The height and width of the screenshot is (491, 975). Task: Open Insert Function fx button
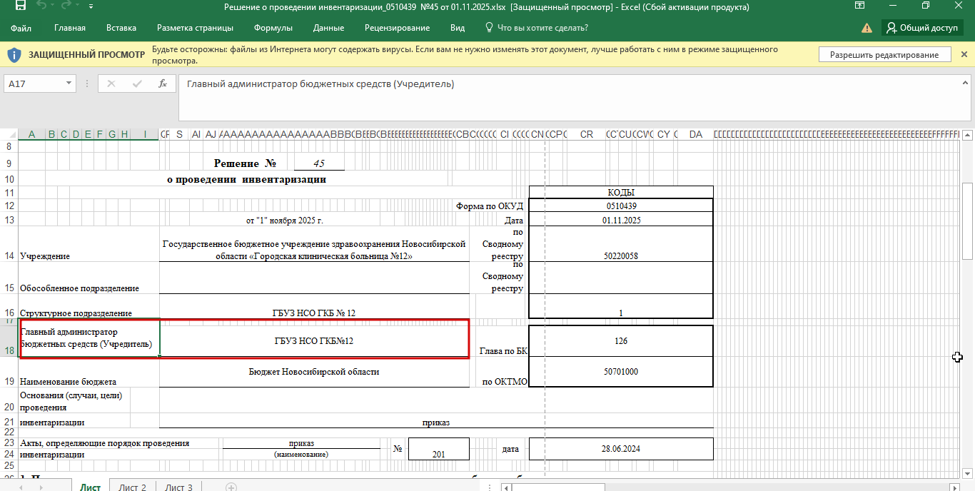pos(163,83)
